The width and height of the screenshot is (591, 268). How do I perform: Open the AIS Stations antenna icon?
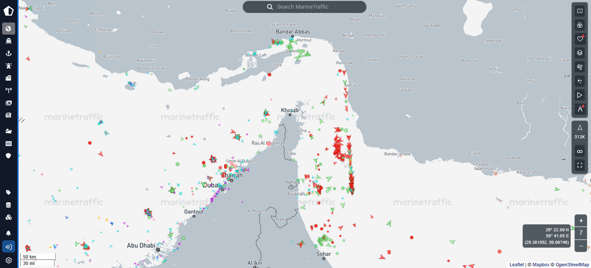coord(8,90)
